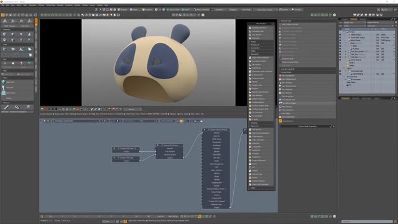
Task: Select the Shader Tree Material node header
Action: 216,130
